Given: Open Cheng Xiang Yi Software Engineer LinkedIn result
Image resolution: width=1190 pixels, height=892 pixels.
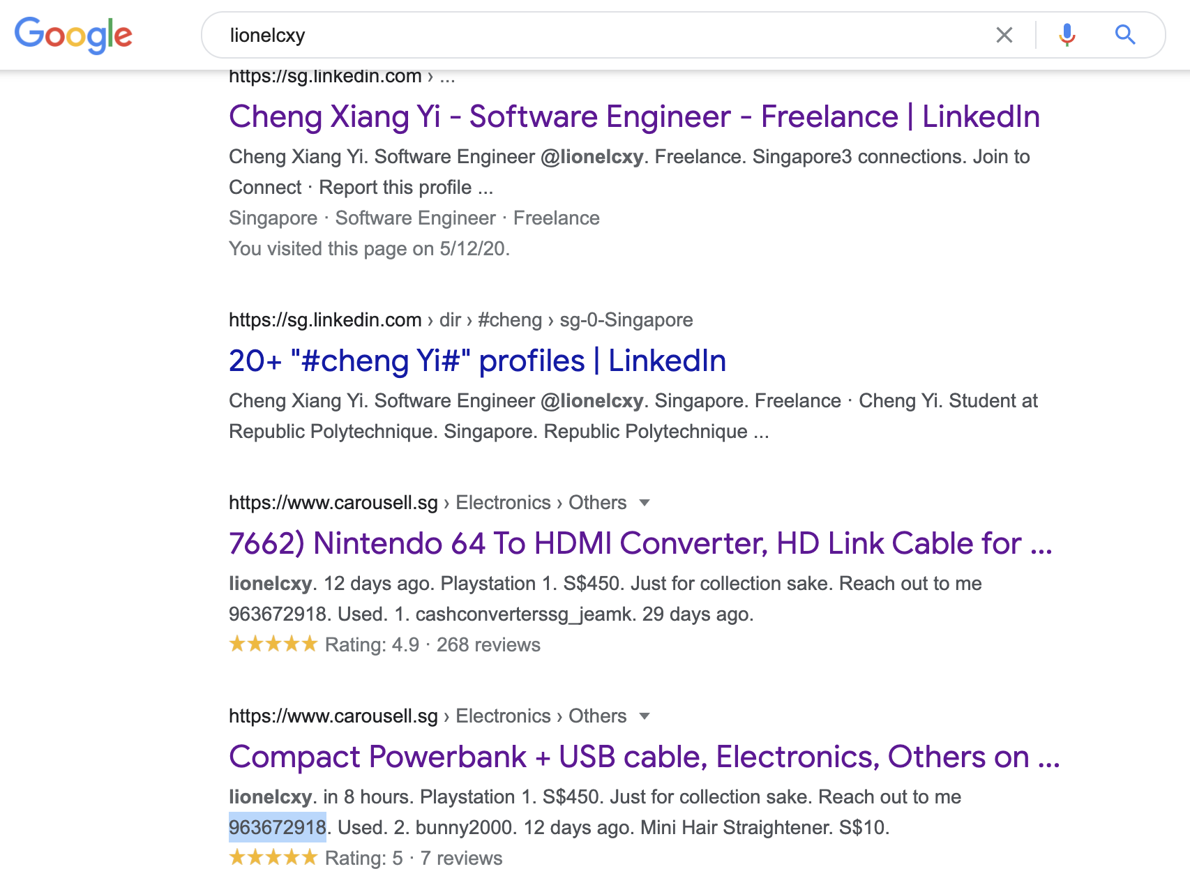Looking at the screenshot, I should click(634, 116).
